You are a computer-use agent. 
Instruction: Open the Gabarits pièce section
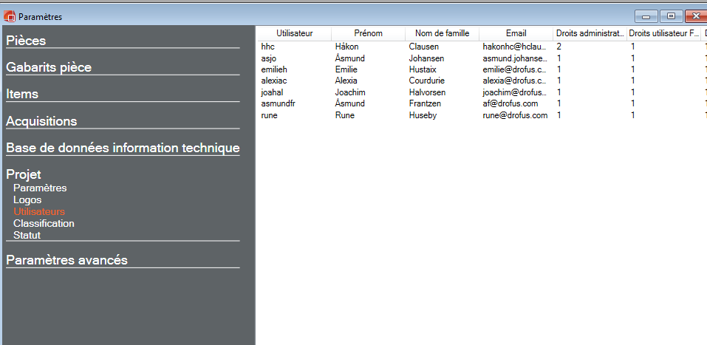pos(49,67)
